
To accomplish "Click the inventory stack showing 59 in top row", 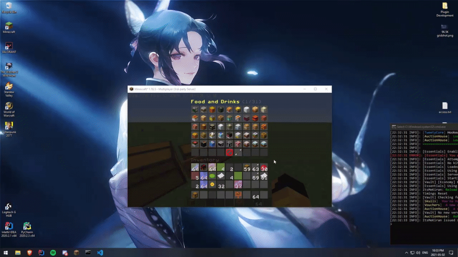I will coord(246,167).
